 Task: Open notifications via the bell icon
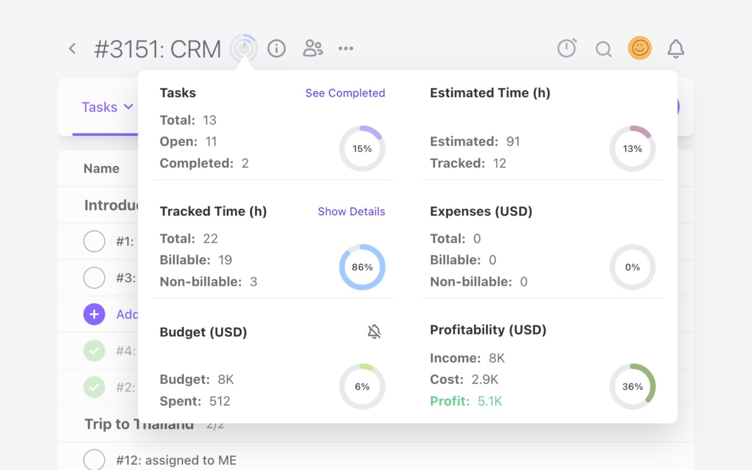click(676, 48)
